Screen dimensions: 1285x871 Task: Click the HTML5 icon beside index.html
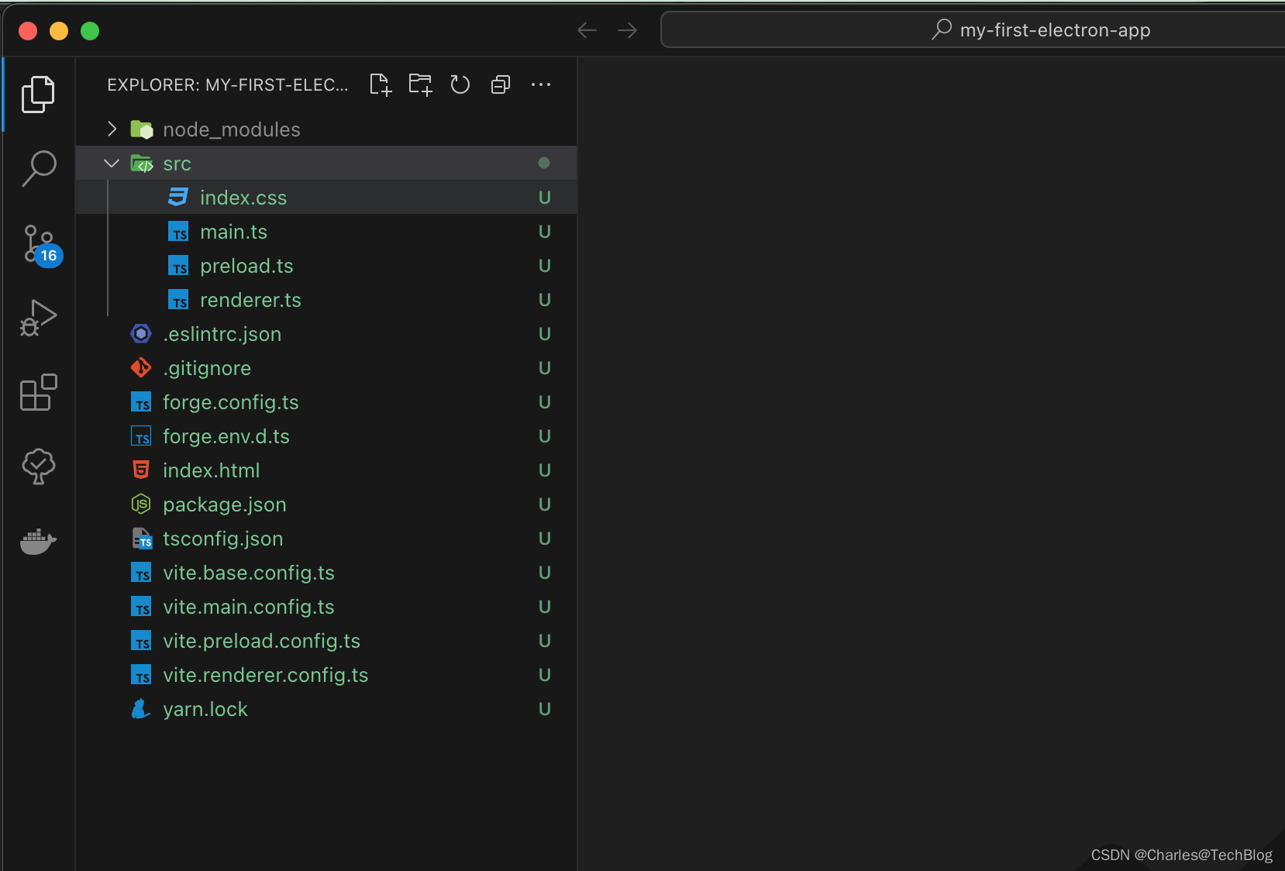pyautogui.click(x=141, y=470)
